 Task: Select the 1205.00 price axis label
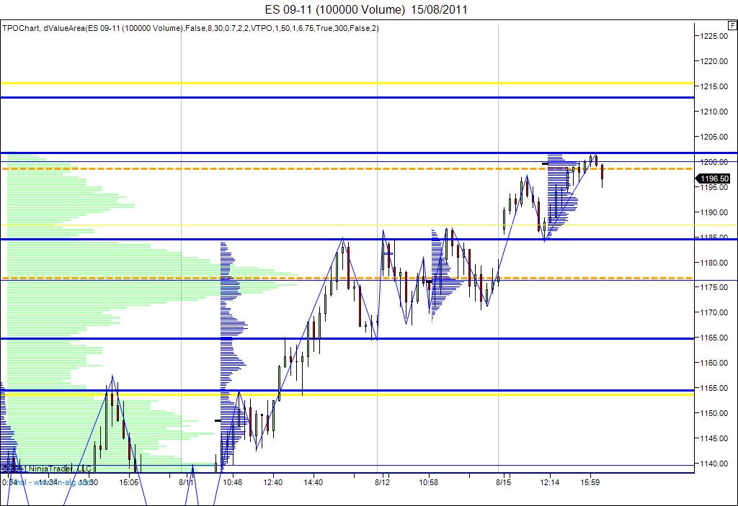714,137
